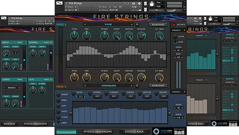Screen dimensions: 239x135
Task: Open the info icon in center header
Action: [139, 3]
